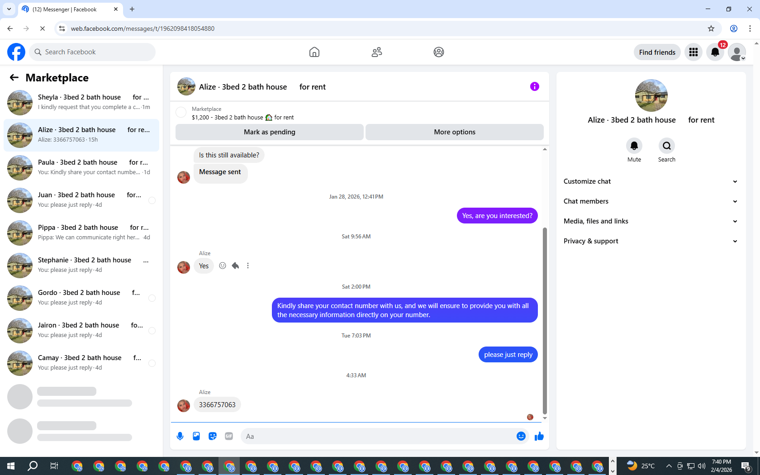
Task: Click chat scrollbar up arrow
Action: 545,149
